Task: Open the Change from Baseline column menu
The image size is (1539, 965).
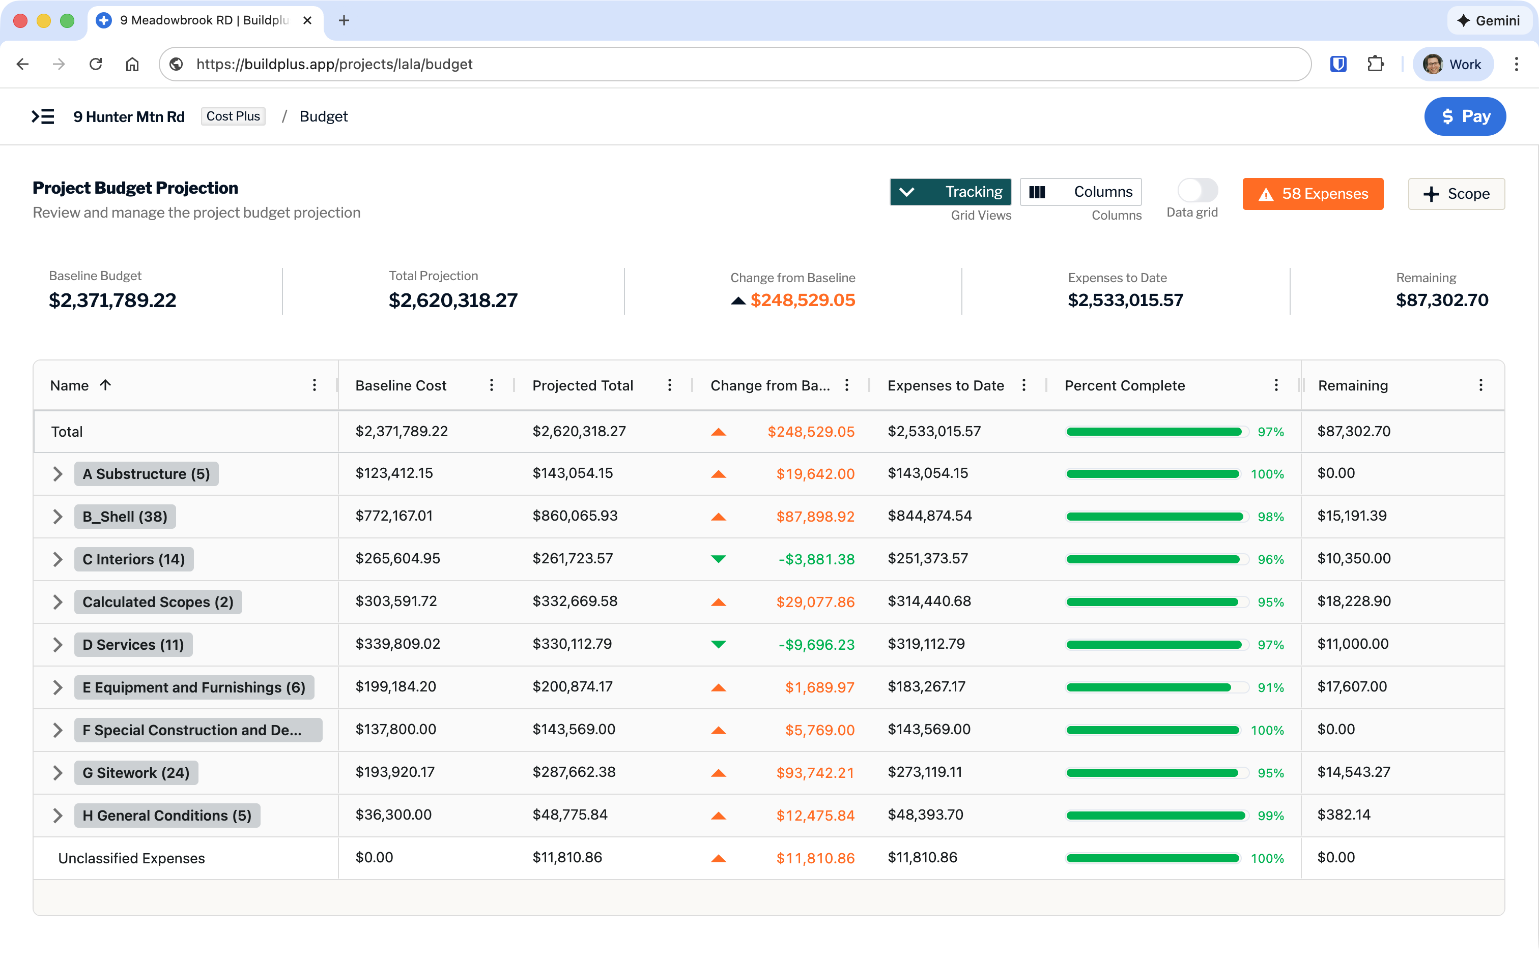Action: point(846,385)
